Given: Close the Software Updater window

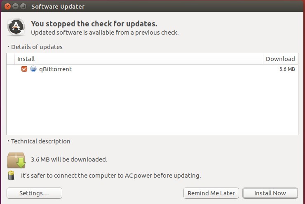Looking at the screenshot, I should tap(7, 7).
